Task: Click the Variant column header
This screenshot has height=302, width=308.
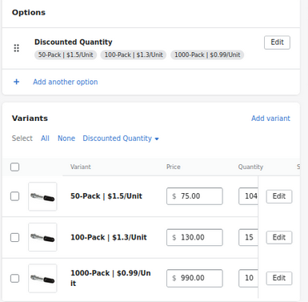Action: pos(81,167)
